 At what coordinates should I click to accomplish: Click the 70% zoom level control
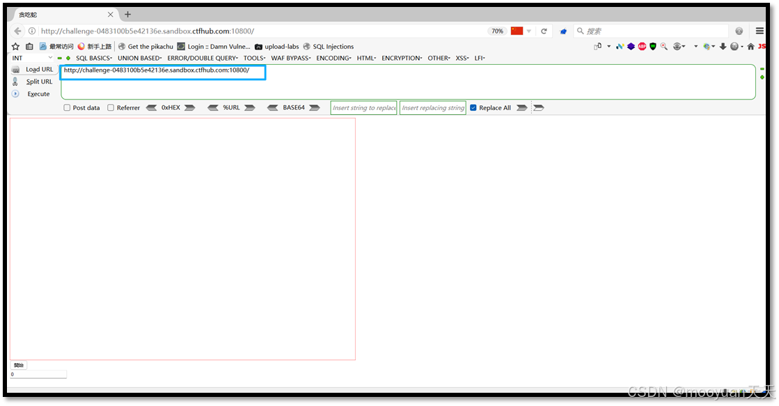pyautogui.click(x=496, y=31)
